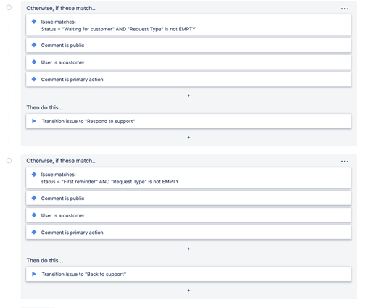Click diamond icon of 'Waiting for customer' condition
369x308 pixels.
(34, 22)
